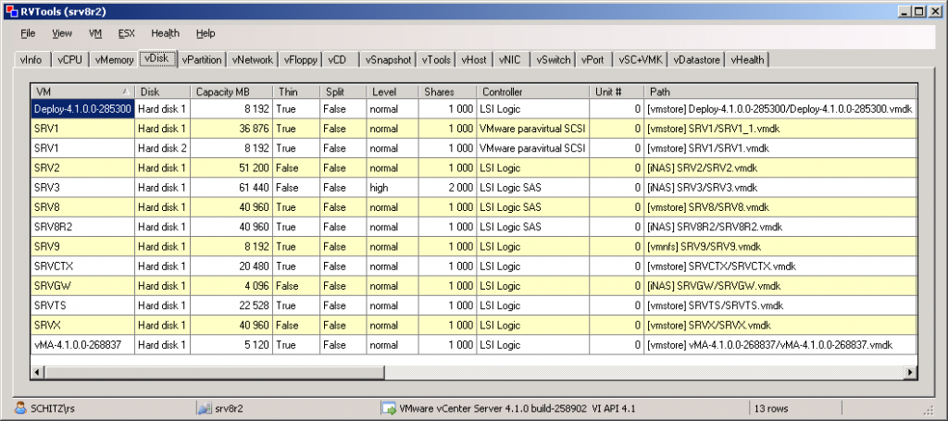Select the vDisk tab
Screen dimensions: 948x421
point(157,58)
